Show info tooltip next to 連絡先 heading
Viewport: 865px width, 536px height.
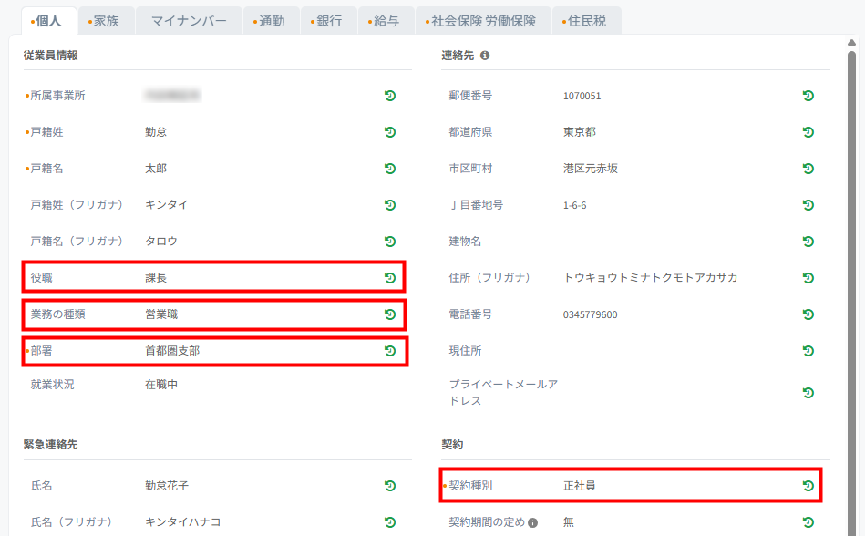point(484,55)
